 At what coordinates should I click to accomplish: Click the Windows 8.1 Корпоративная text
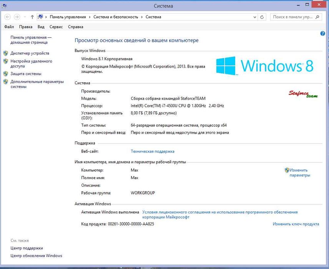point(107,59)
